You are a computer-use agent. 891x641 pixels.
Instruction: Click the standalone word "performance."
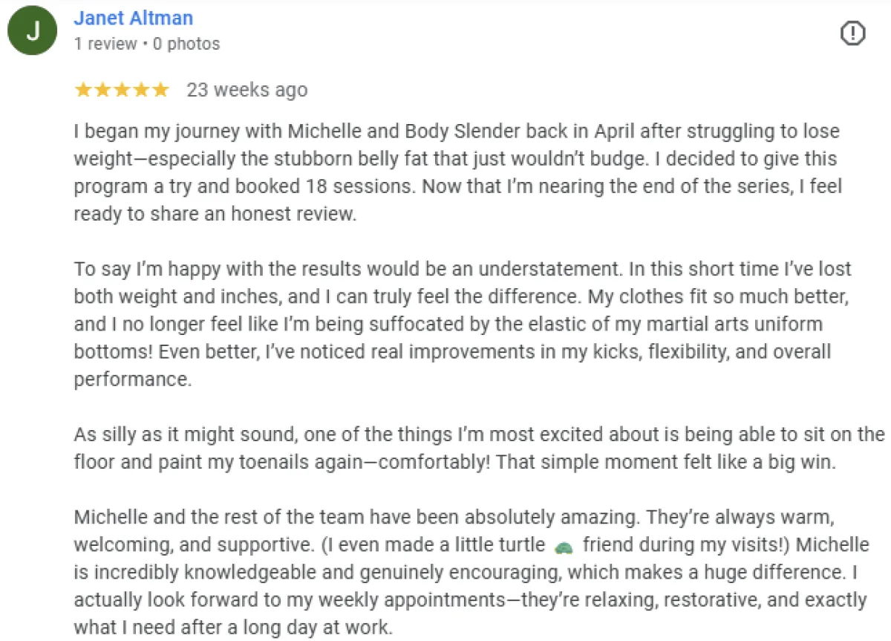[133, 379]
